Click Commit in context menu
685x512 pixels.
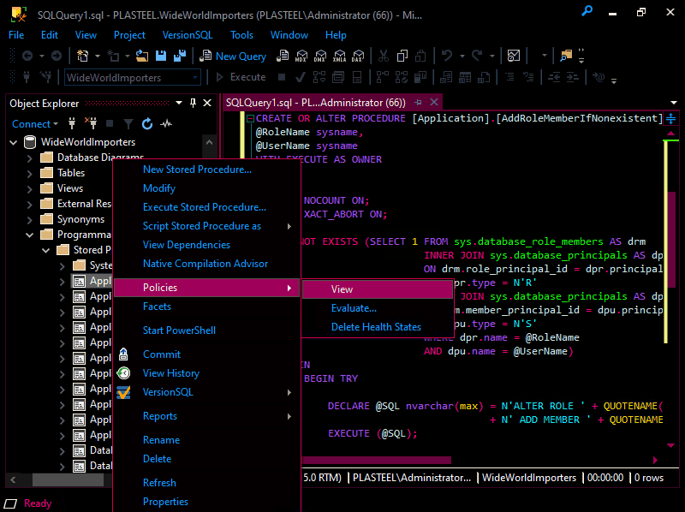[206, 354]
